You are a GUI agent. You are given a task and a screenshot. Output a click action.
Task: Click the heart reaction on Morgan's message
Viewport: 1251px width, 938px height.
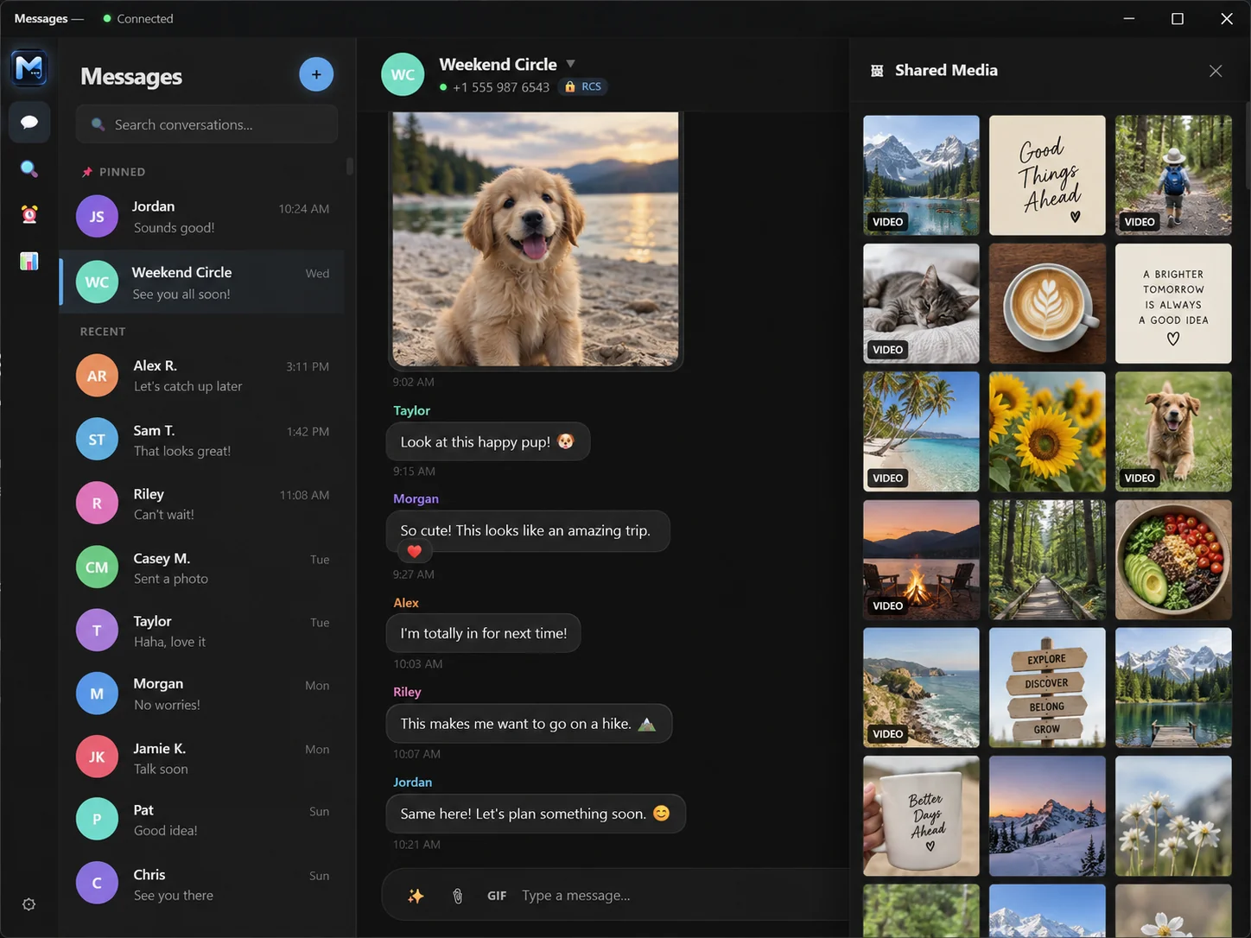[x=415, y=551]
